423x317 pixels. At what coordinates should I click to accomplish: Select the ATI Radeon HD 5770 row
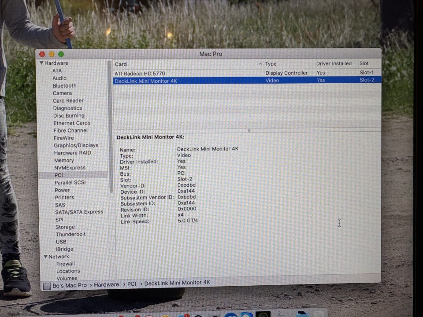(247, 73)
